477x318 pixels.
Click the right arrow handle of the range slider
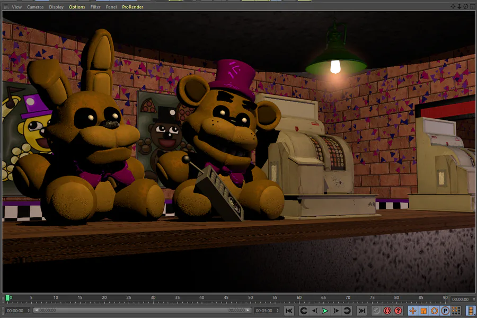[248, 311]
